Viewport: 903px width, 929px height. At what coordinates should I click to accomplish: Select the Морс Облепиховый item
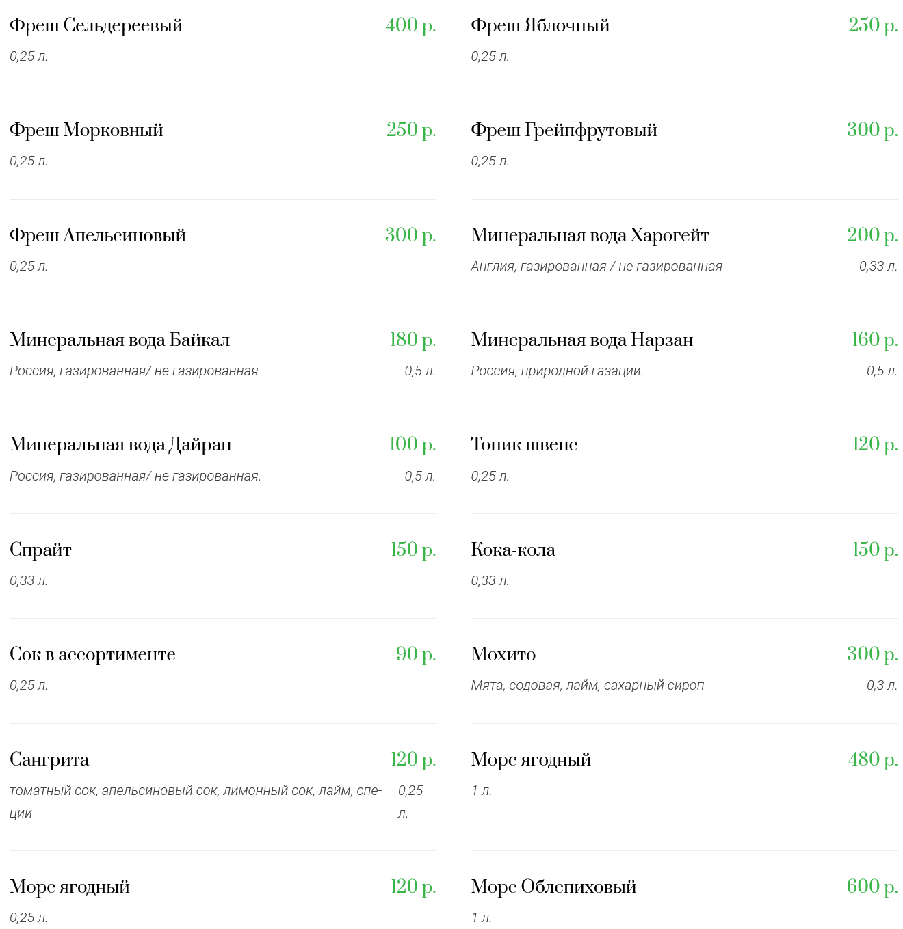coord(553,887)
